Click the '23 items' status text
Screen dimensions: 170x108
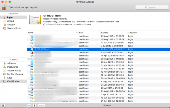pyautogui.click(x=107, y=105)
